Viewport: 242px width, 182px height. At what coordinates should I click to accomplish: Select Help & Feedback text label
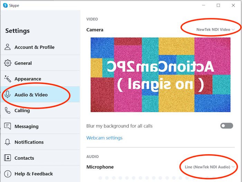[x=34, y=174]
